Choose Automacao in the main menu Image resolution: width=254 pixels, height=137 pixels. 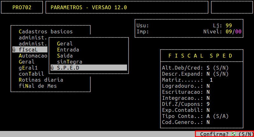(33, 56)
